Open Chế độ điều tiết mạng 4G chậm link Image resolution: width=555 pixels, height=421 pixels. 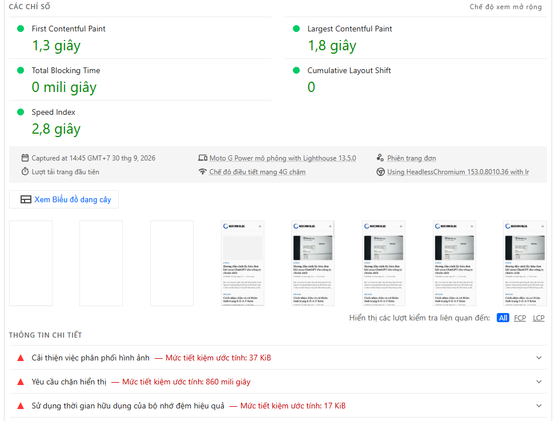[257, 172]
